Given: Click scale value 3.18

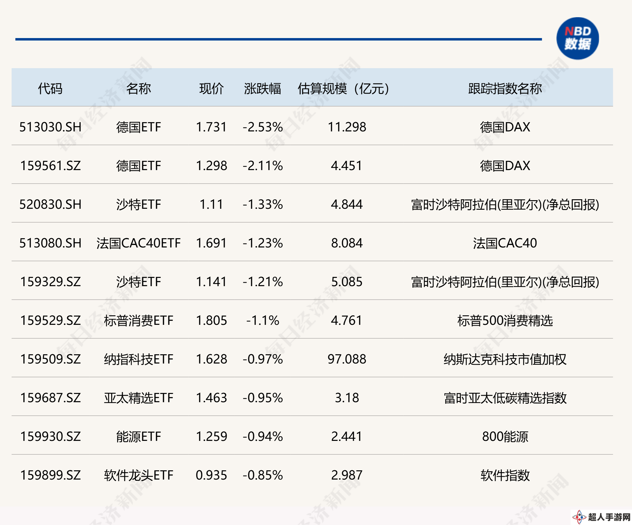Looking at the screenshot, I should pos(347,398).
